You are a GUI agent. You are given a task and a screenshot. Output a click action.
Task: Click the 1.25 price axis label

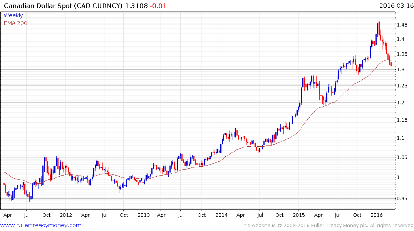click(x=402, y=86)
